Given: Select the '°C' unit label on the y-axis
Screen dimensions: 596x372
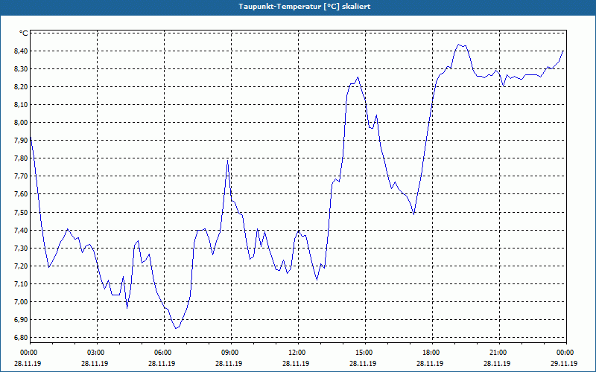Looking at the screenshot, I should click(24, 33).
